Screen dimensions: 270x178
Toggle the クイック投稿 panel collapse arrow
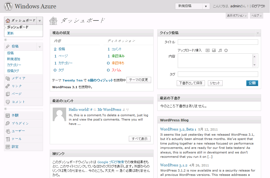point(258,33)
